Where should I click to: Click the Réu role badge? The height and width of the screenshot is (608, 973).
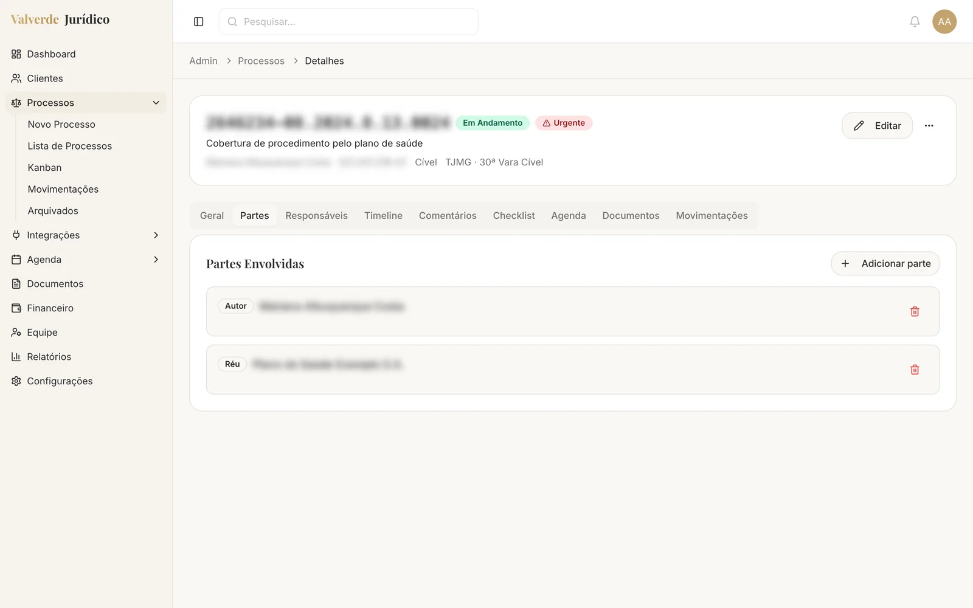point(232,364)
